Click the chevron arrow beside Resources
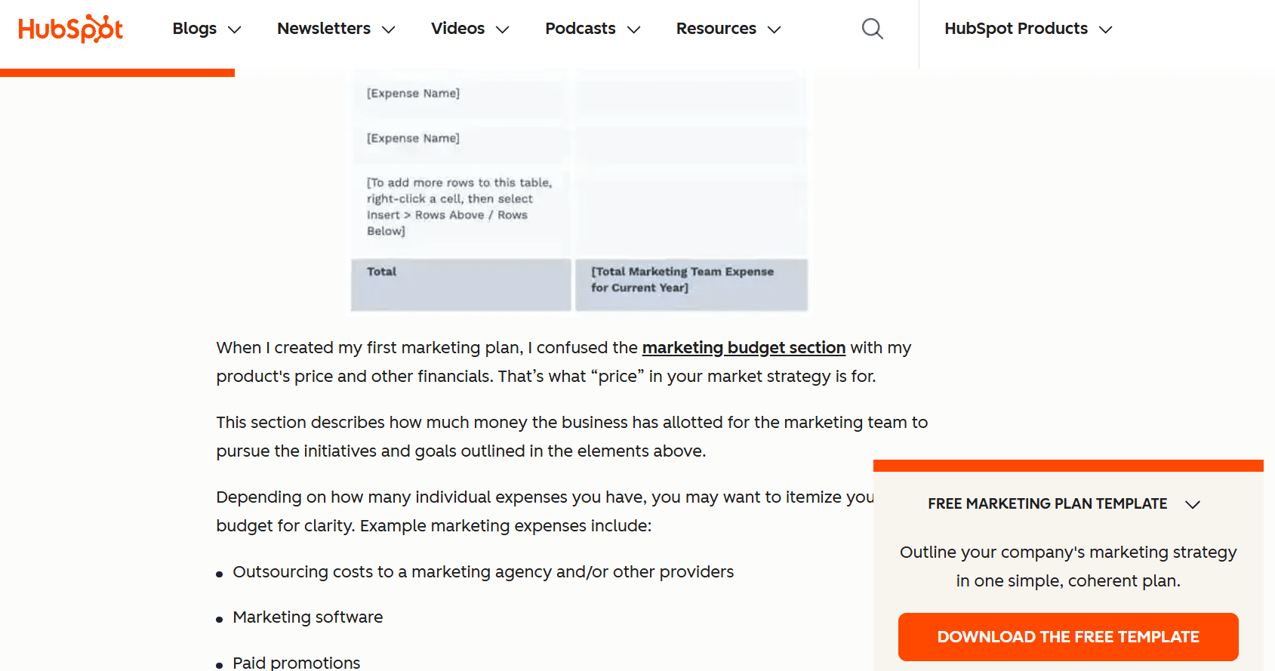This screenshot has height=671, width=1275. click(775, 29)
